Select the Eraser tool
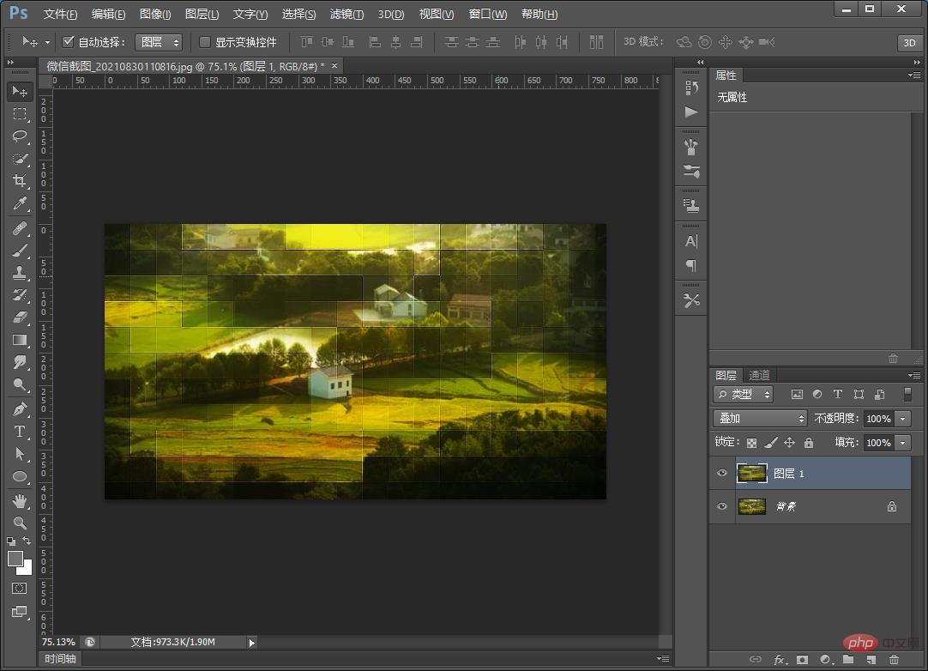 (x=20, y=317)
